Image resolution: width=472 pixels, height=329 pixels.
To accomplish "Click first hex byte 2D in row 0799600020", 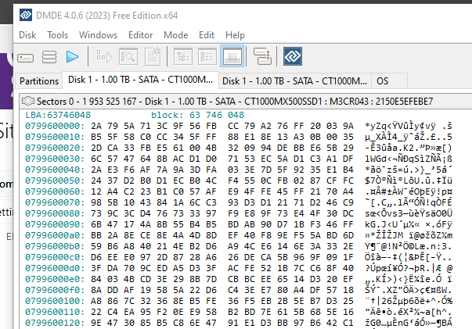I will click(x=96, y=148).
